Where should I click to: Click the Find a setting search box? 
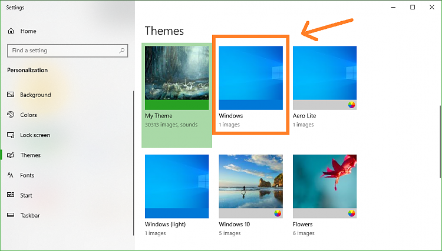click(x=67, y=51)
